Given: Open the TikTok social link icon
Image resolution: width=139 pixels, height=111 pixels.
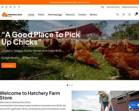Looking at the screenshot, I should pos(6,7).
